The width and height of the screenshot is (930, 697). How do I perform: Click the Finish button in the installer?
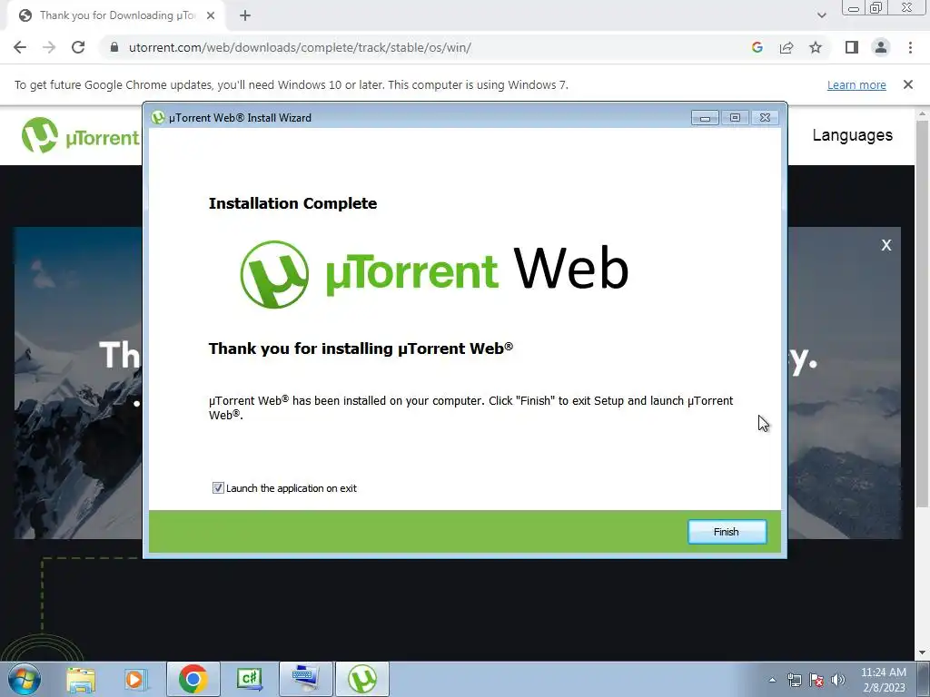pos(727,532)
